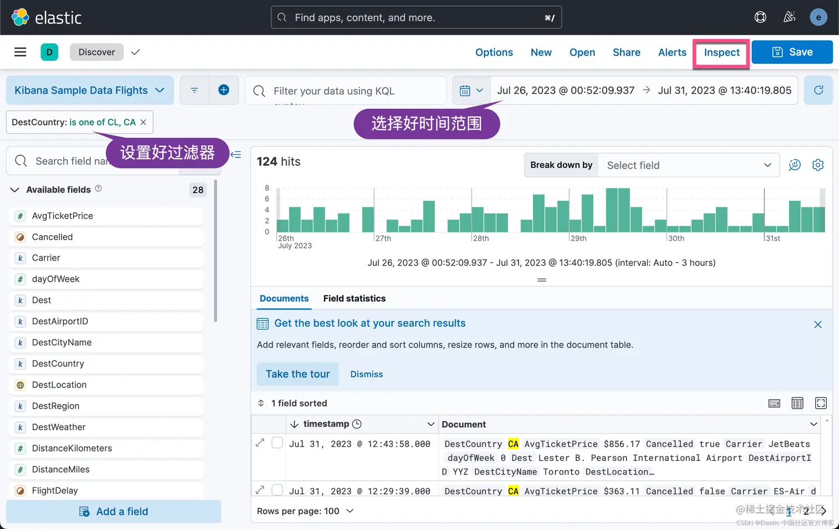Expand the Discover breadcrumb chevron
The height and width of the screenshot is (529, 839).
(x=135, y=52)
